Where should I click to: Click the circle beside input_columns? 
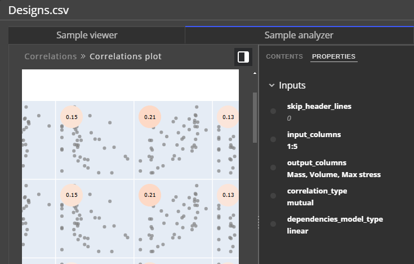(x=273, y=139)
